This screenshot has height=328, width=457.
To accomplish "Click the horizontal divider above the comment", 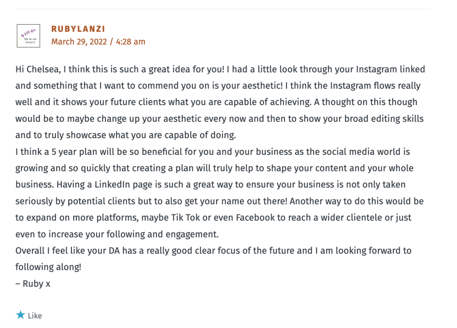I will point(223,9).
